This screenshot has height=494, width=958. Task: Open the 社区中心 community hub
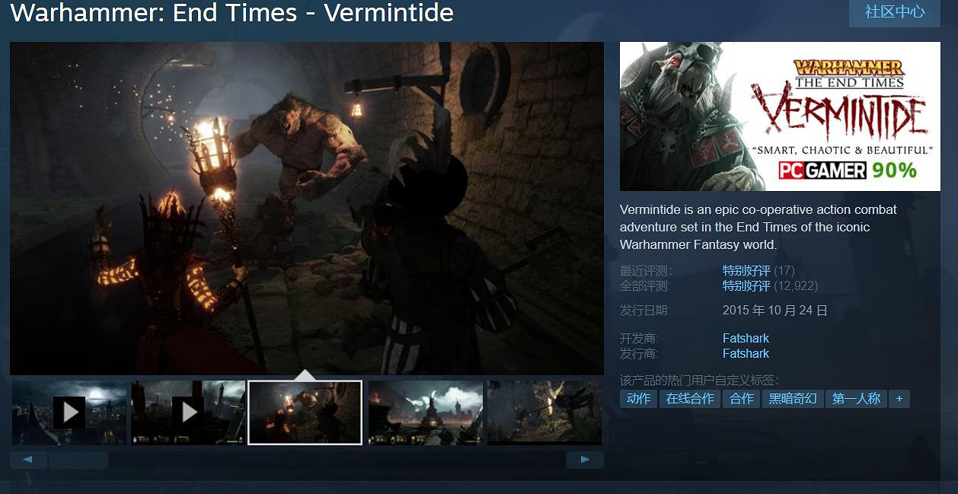pyautogui.click(x=894, y=13)
